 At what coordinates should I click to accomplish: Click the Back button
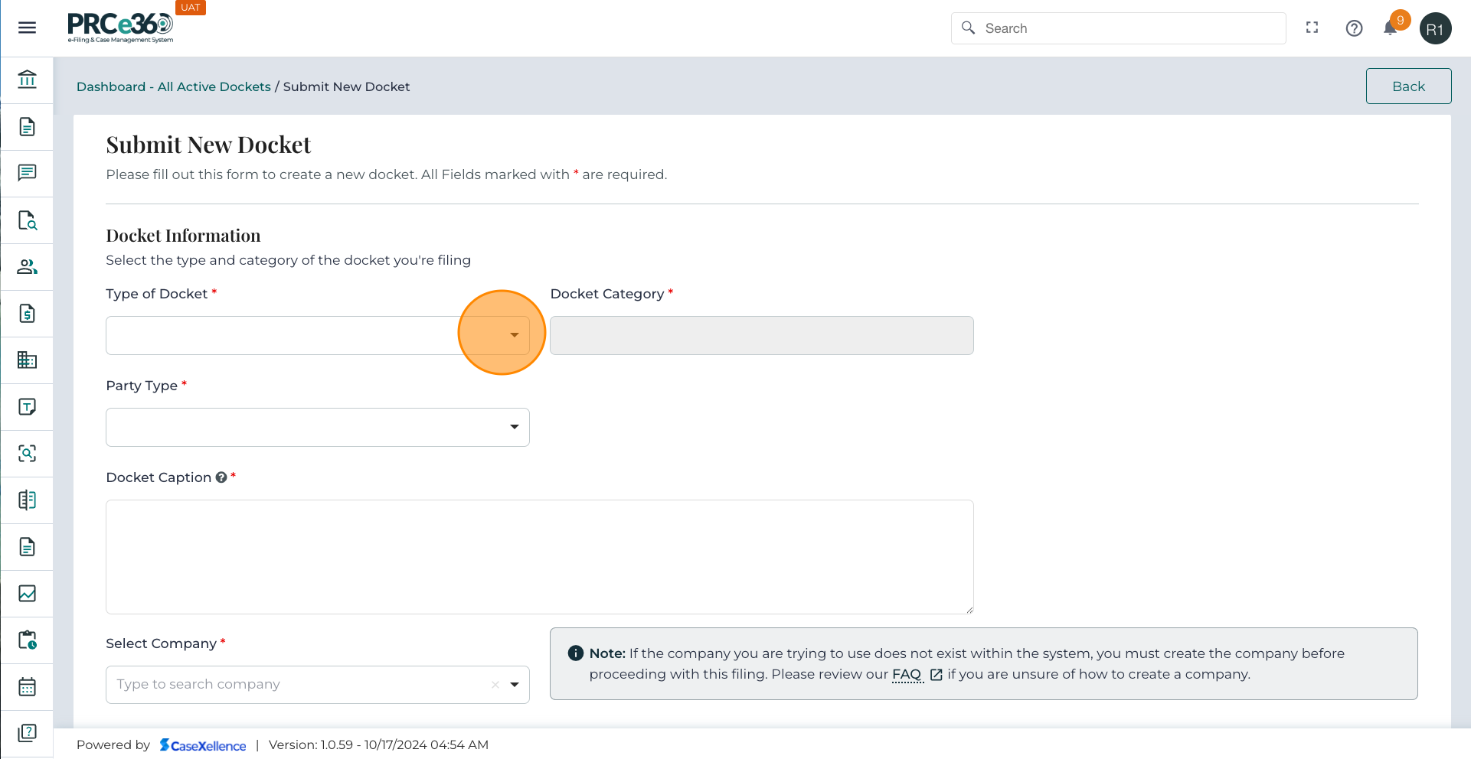(1407, 86)
